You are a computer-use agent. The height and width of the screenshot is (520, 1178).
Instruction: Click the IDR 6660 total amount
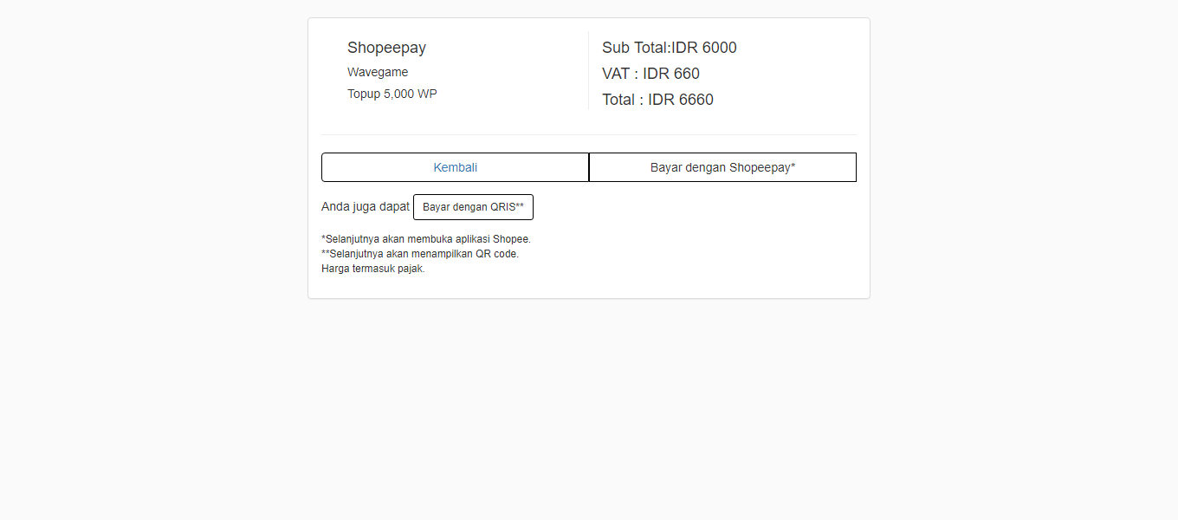[681, 100]
